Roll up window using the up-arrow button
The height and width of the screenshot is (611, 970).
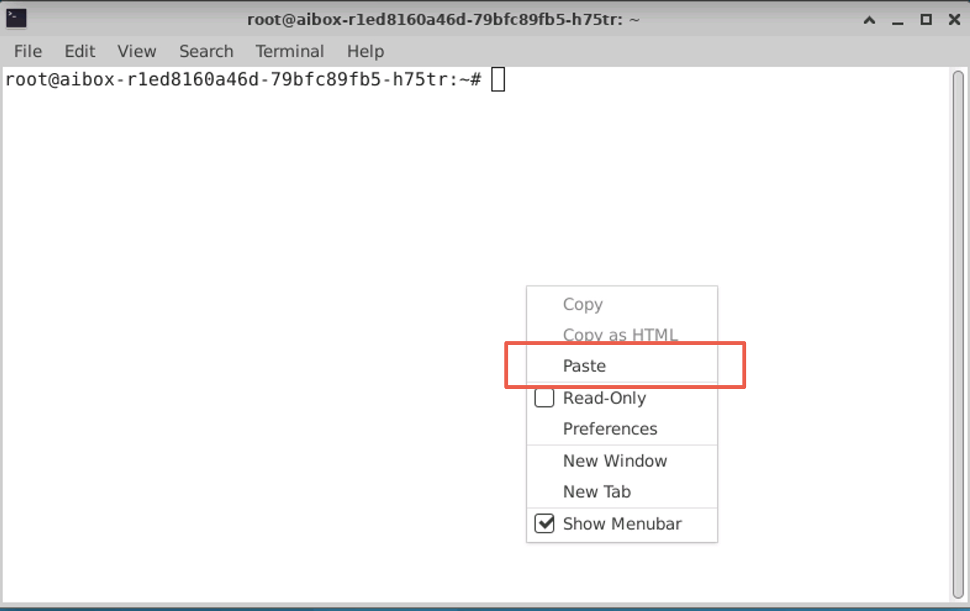pyautogui.click(x=869, y=20)
